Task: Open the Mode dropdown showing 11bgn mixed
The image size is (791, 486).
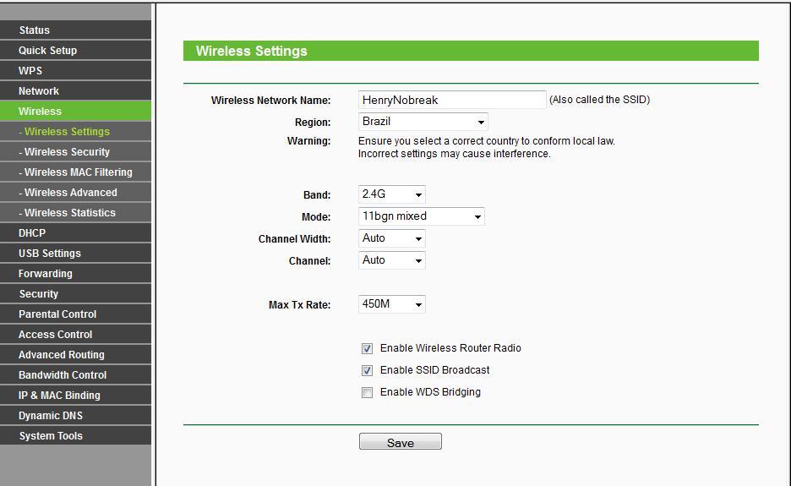Action: (x=421, y=216)
